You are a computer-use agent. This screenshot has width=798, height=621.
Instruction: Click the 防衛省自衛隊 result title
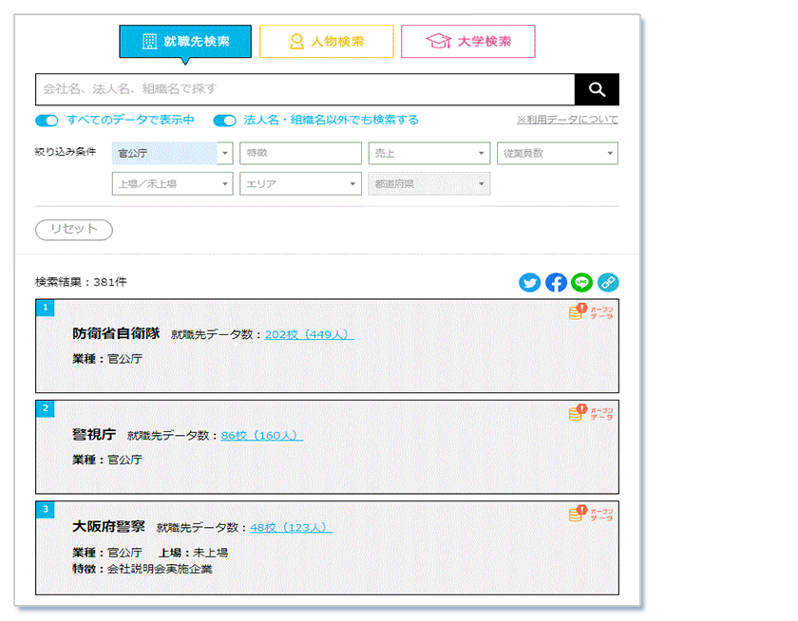click(x=116, y=333)
